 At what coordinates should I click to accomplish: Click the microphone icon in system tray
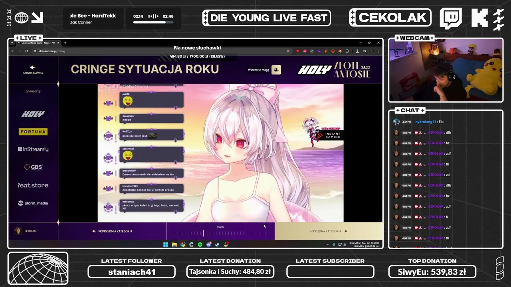334,244
